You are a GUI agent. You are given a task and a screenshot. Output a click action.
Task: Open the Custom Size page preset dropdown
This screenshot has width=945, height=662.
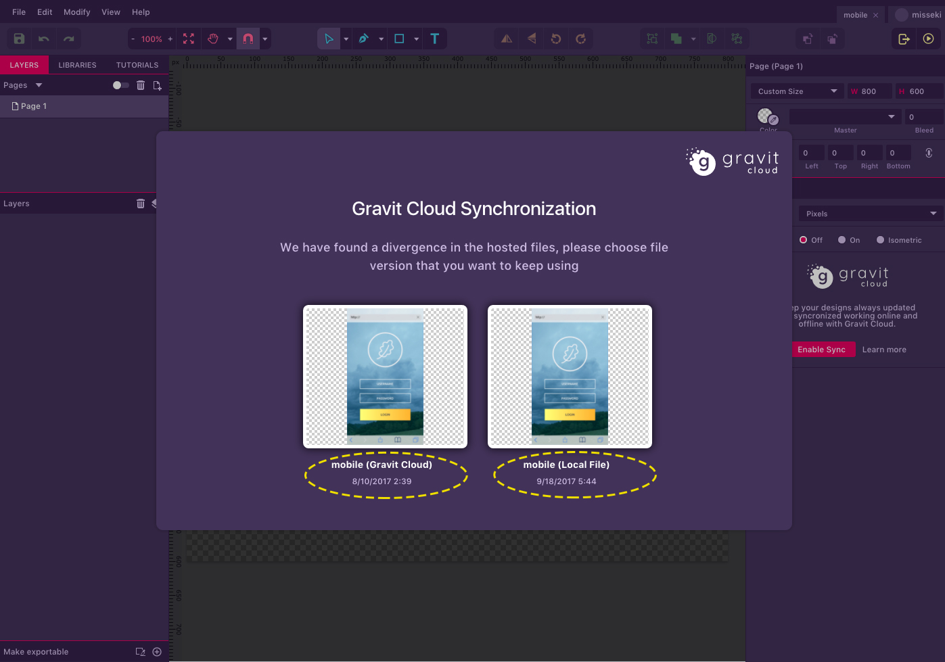pos(798,91)
